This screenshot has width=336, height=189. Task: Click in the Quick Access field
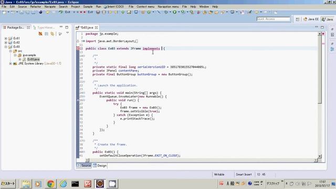click(273, 19)
